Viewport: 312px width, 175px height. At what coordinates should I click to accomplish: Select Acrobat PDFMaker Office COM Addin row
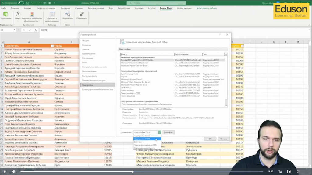point(172,60)
